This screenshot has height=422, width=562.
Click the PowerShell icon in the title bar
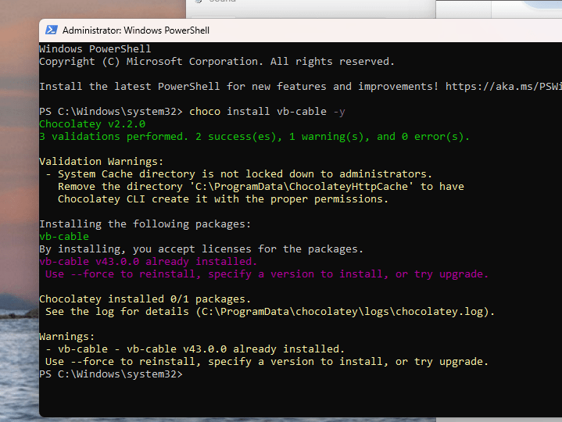click(52, 30)
